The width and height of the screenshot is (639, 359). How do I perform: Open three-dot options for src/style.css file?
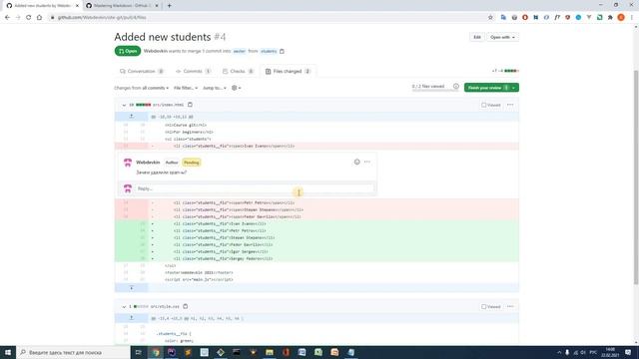510,306
